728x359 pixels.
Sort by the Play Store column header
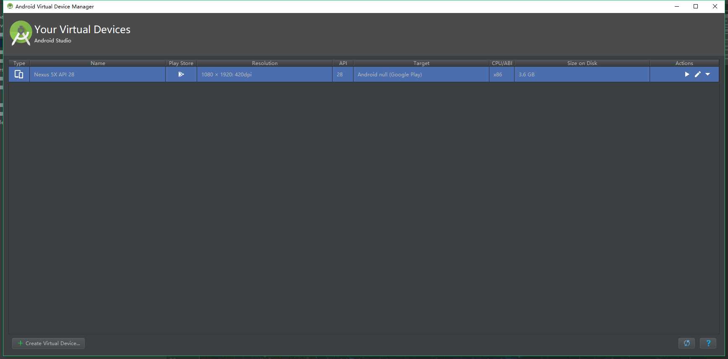click(181, 63)
